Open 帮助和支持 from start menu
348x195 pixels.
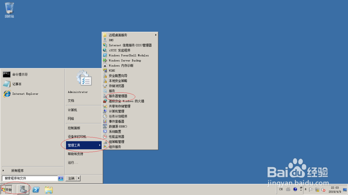point(84,154)
